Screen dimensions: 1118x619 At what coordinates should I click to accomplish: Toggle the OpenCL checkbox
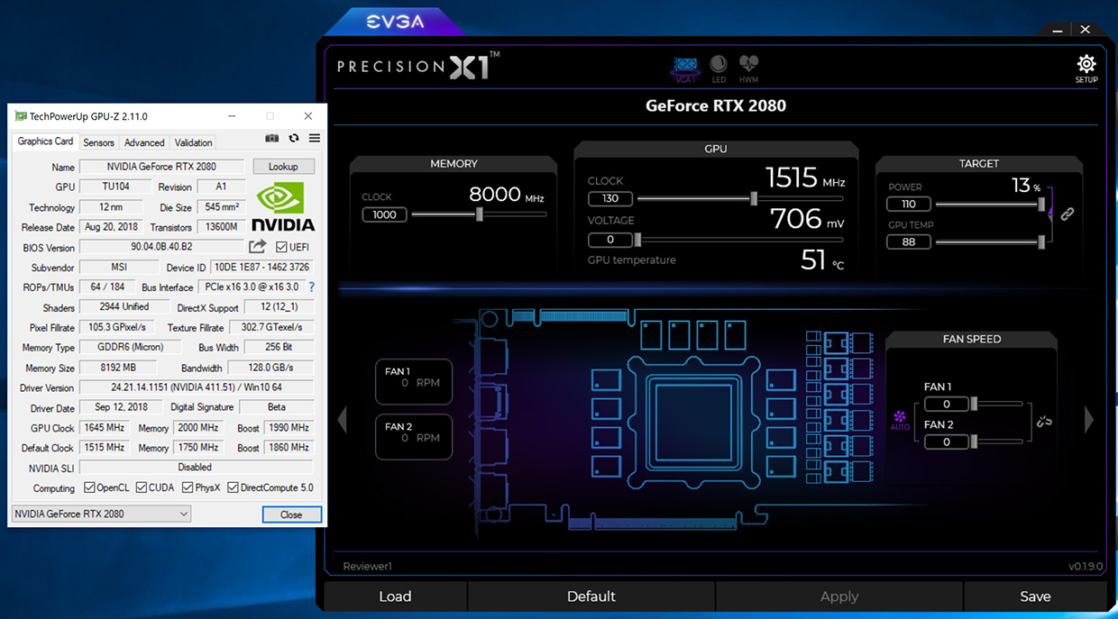point(89,487)
